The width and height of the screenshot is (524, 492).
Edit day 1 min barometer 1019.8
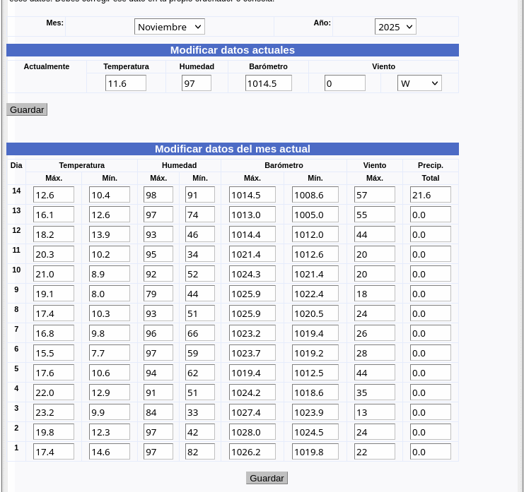[315, 452]
